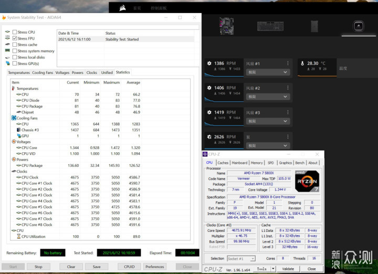Select the keyboard device thumbnail in iCUE

pyautogui.click(x=270, y=26)
